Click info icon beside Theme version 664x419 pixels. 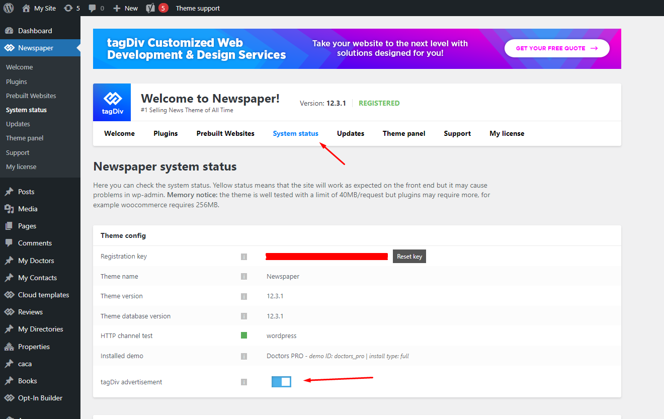[244, 296]
